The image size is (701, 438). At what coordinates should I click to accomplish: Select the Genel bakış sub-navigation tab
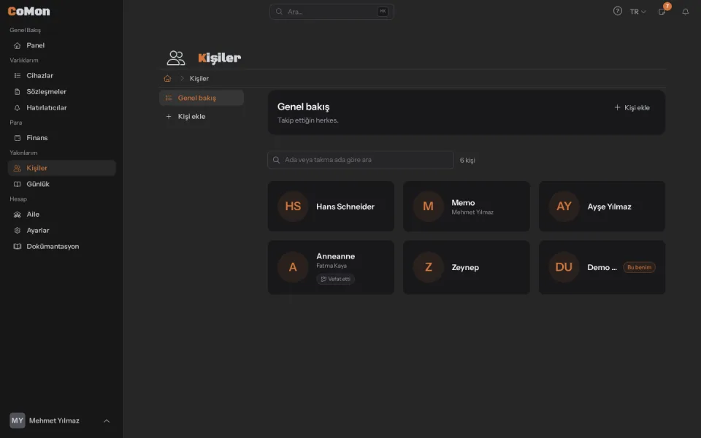tap(202, 98)
